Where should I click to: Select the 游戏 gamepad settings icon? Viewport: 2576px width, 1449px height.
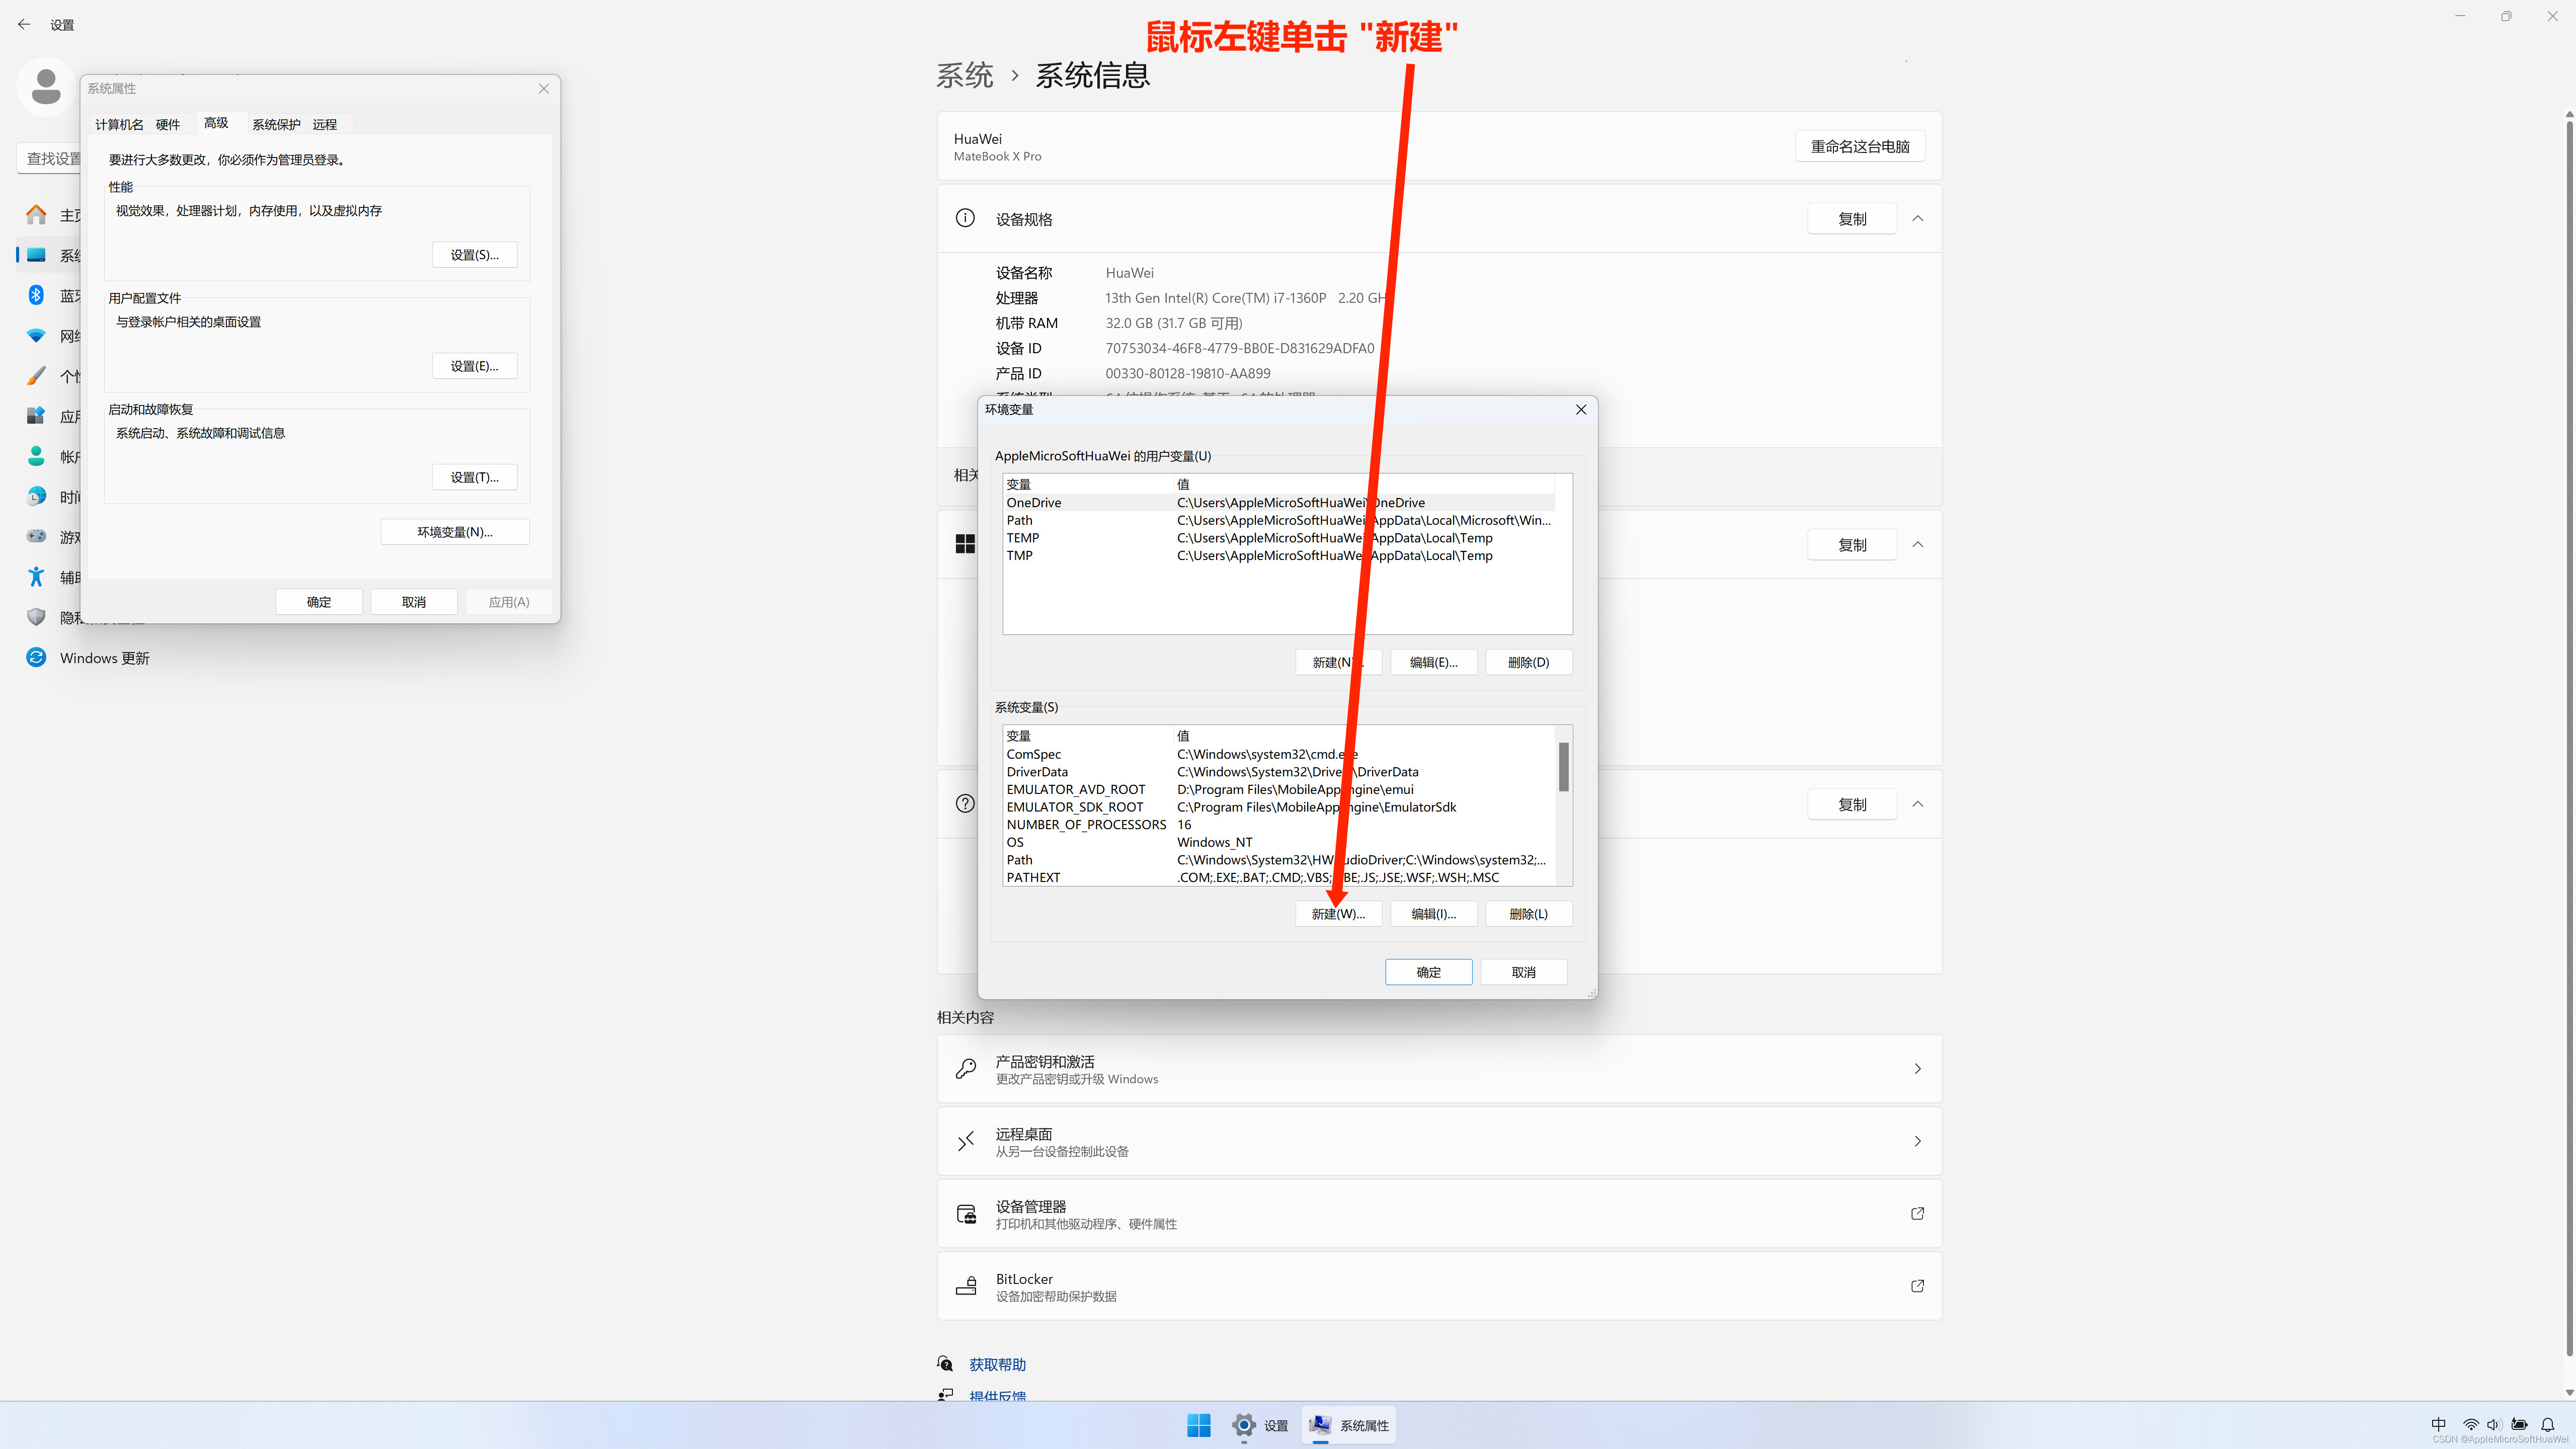[36, 536]
